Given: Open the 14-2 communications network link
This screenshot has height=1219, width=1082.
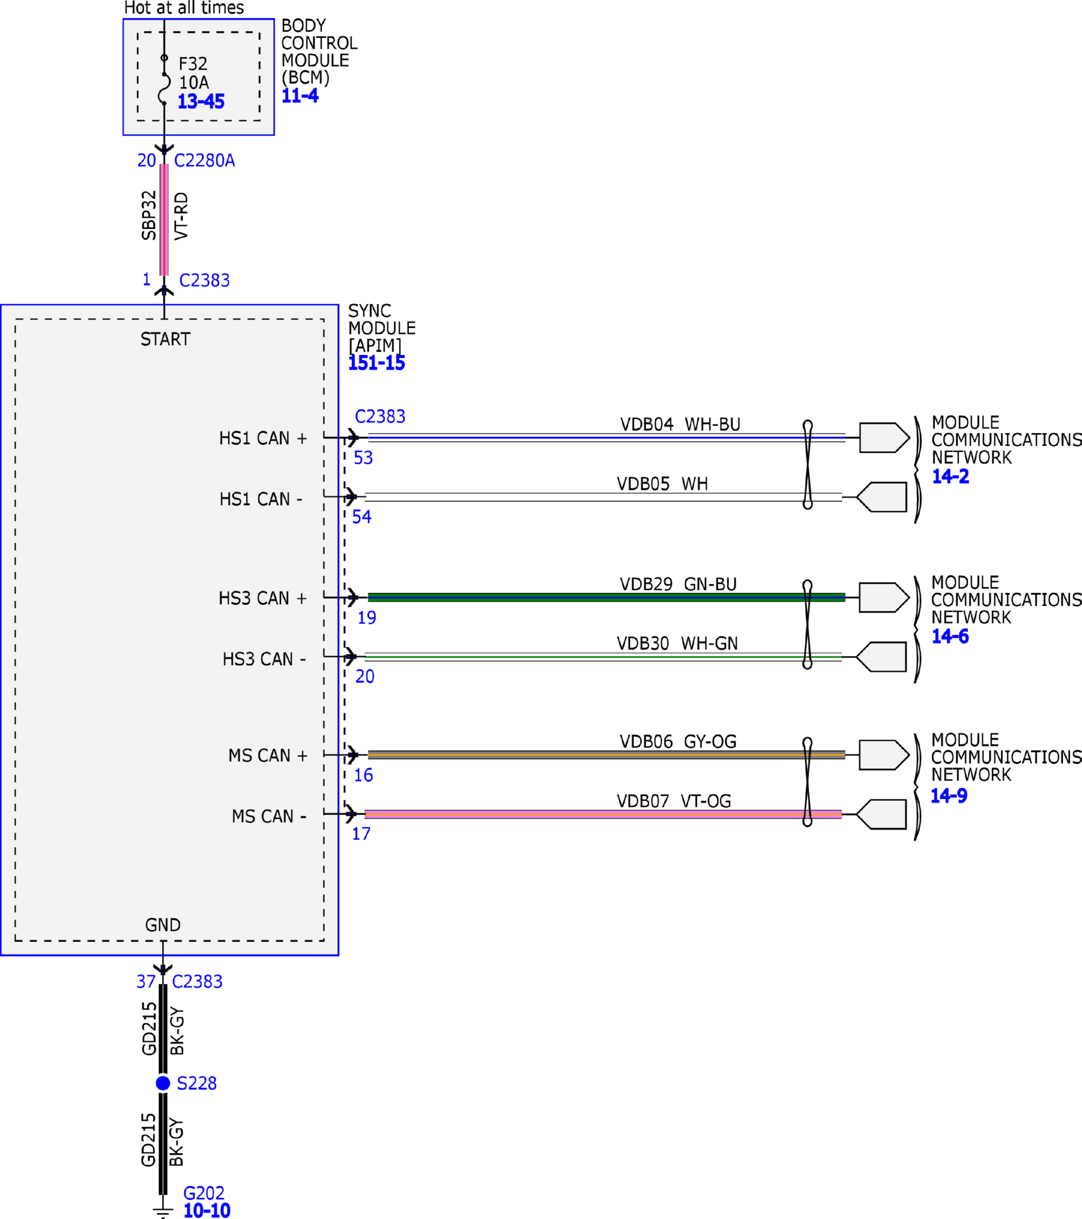Looking at the screenshot, I should click(x=950, y=476).
